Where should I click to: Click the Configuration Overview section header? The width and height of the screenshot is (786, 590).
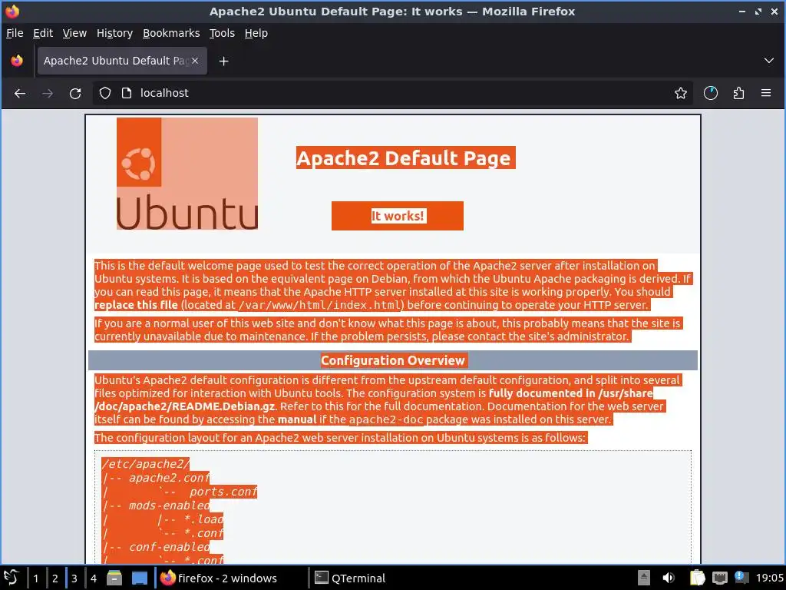coord(393,360)
